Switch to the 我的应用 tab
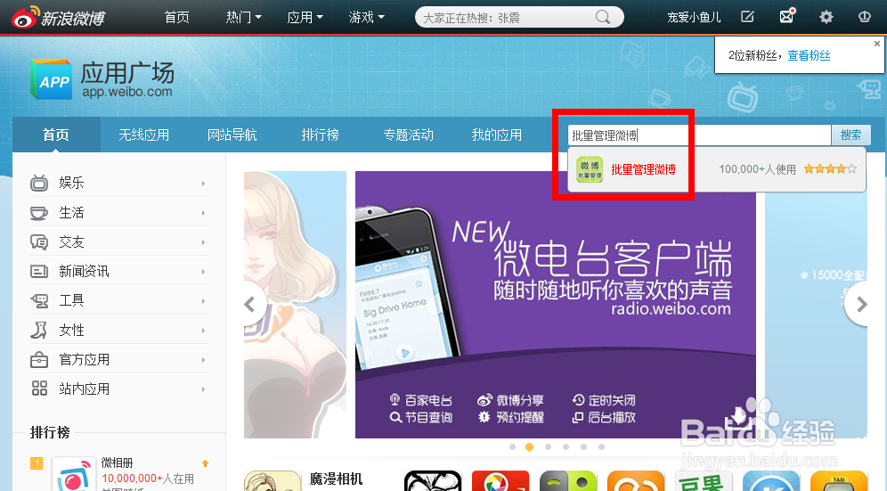887x491 pixels. coord(497,135)
